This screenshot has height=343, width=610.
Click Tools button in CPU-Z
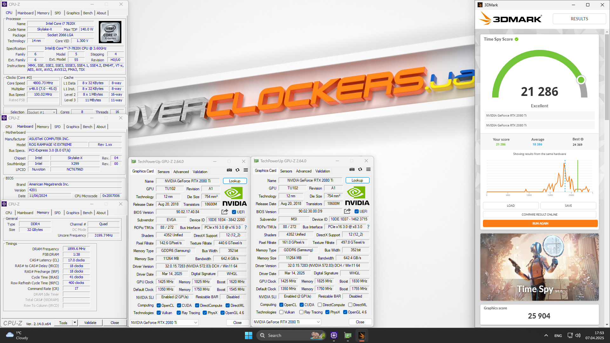pyautogui.click(x=63, y=323)
